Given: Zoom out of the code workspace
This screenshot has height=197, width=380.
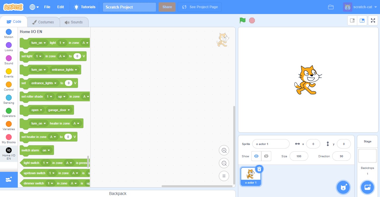Looking at the screenshot, I should point(224,163).
